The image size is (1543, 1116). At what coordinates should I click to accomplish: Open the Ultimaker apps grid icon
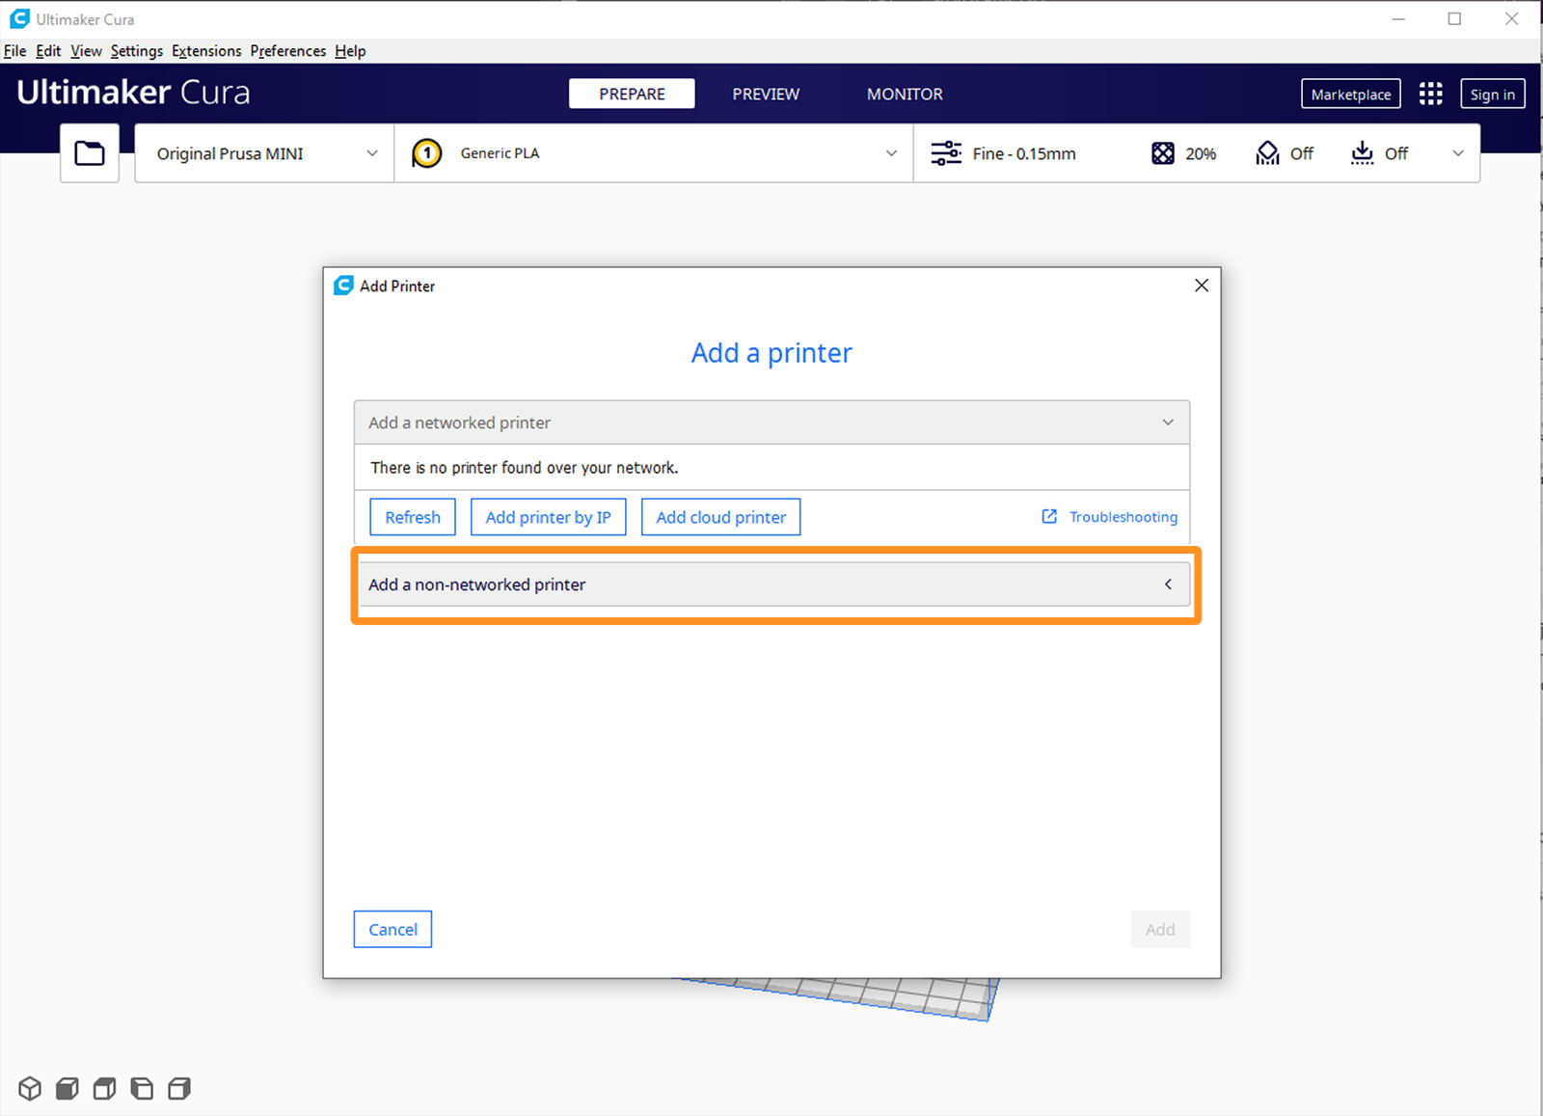point(1431,94)
